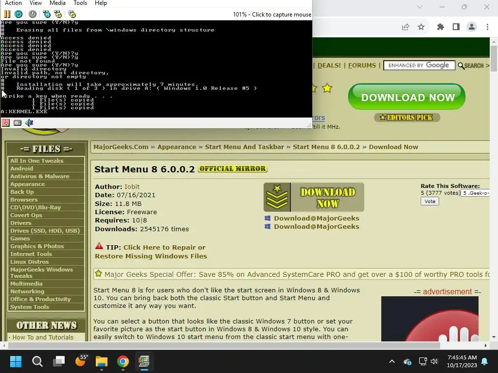Expand Chrome's tab search chevron
Viewport: 498px width, 373px height.
click(x=420, y=7)
